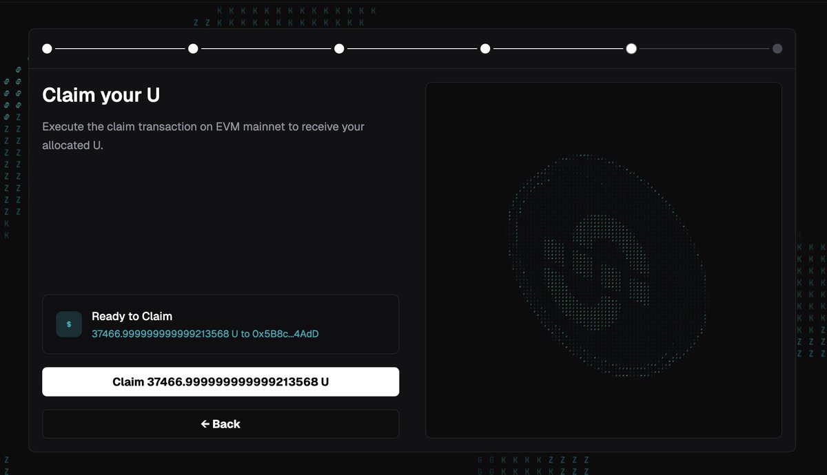
Task: Jump to the second progress step dot
Action: click(193, 49)
